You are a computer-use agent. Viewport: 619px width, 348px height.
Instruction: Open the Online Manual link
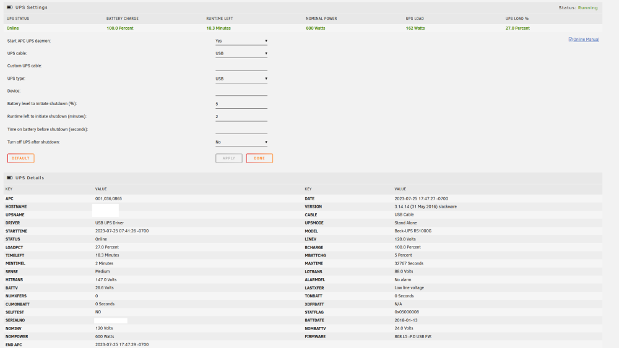click(586, 40)
